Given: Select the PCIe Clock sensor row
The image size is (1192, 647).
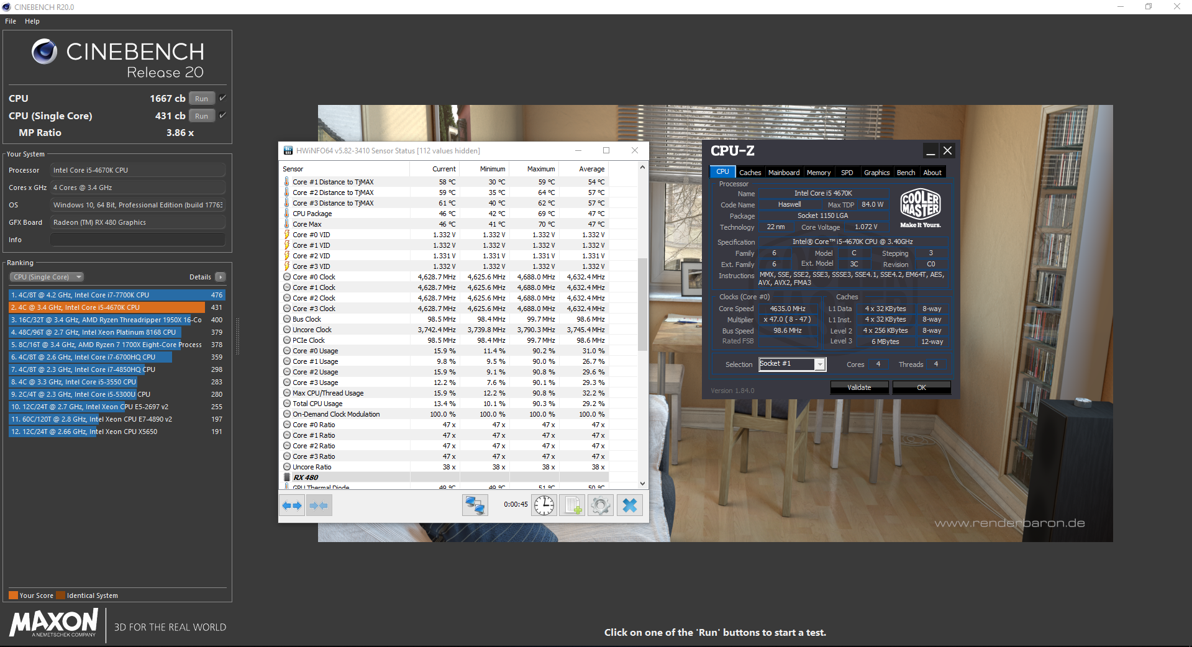Looking at the screenshot, I should (444, 340).
